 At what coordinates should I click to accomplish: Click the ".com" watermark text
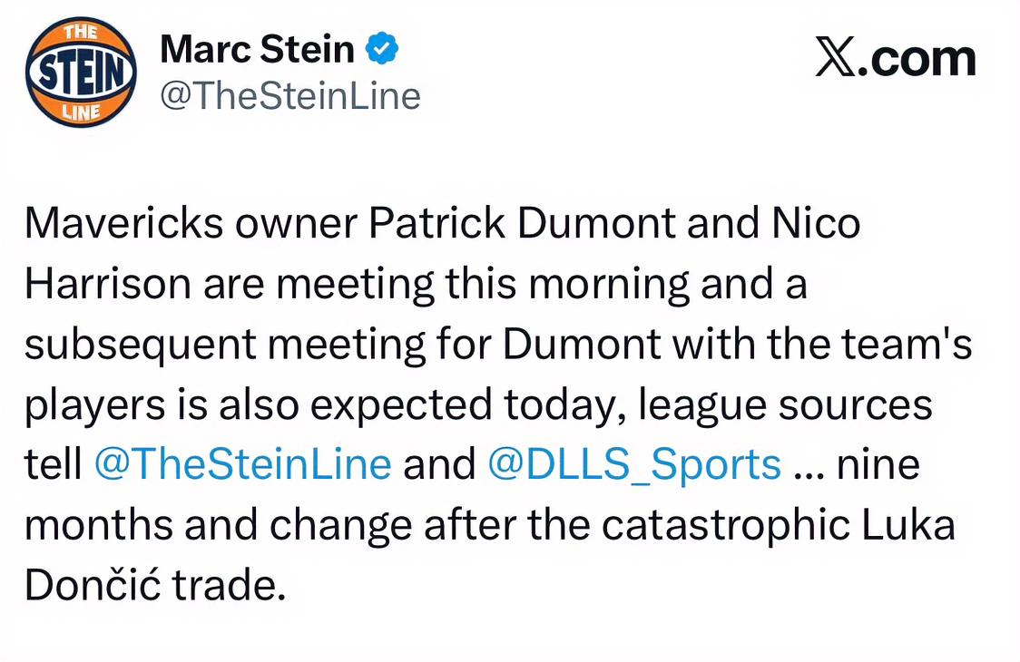[917, 58]
